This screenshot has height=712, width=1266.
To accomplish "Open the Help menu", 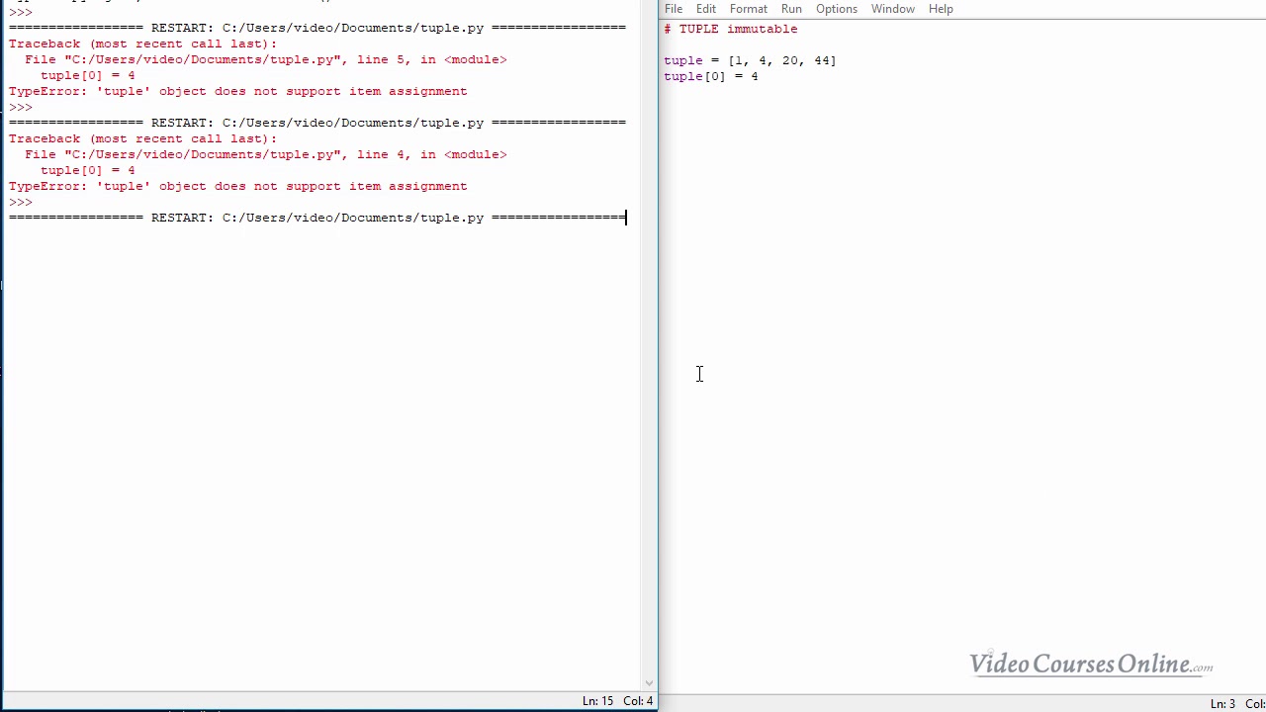I will coord(941,9).
